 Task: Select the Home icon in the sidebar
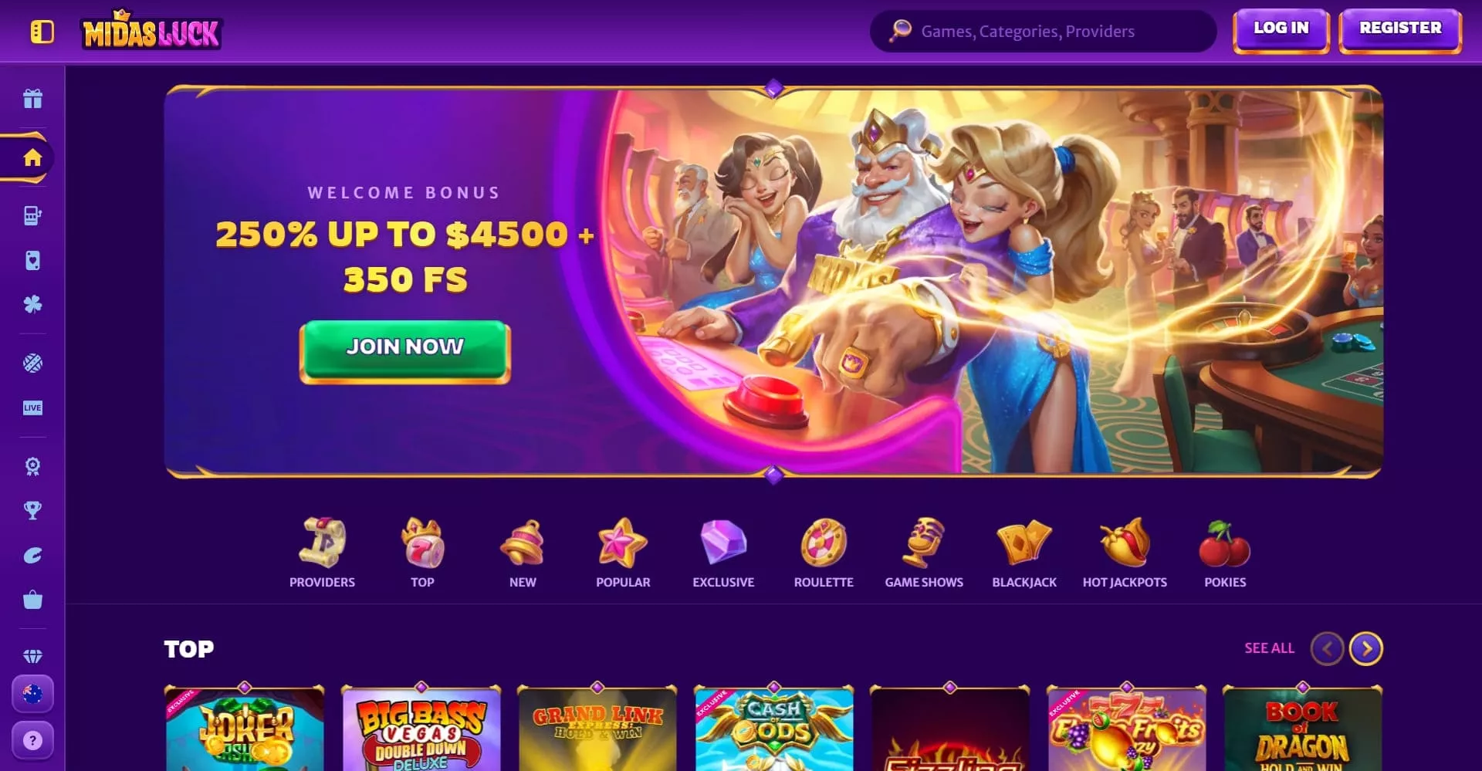32,157
